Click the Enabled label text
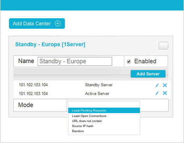 (145, 61)
